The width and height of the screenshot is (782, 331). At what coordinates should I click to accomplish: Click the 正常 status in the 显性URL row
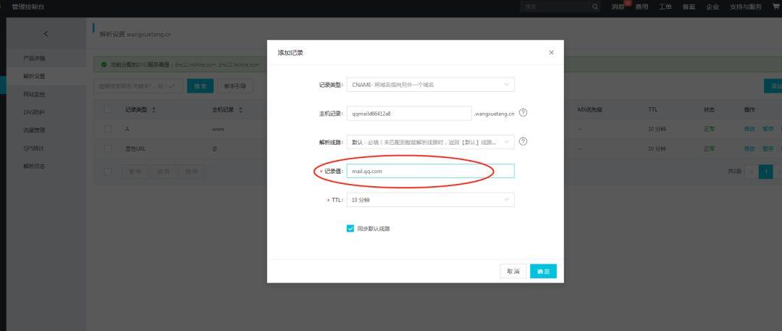click(709, 148)
